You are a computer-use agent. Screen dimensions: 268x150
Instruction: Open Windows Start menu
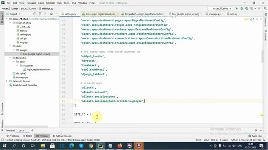(5, 146)
